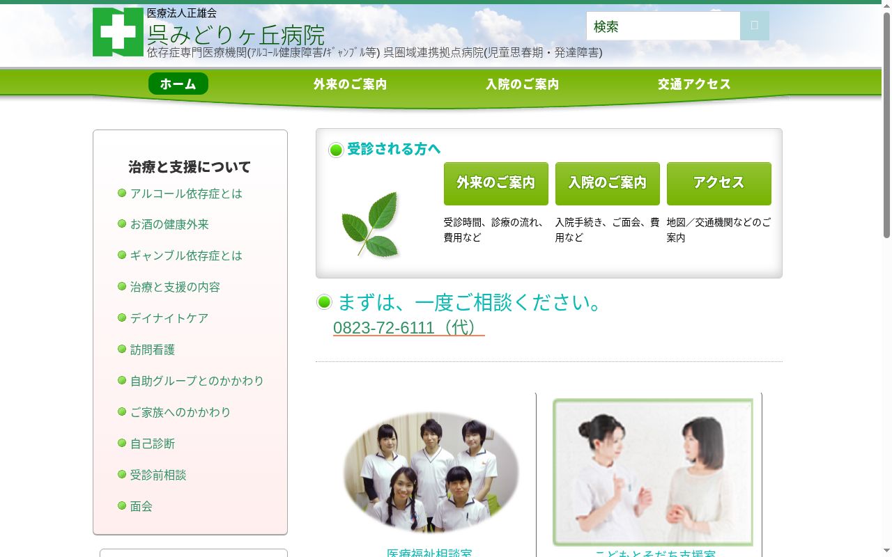Open アルコール依存症とは sidebar link

(x=186, y=194)
